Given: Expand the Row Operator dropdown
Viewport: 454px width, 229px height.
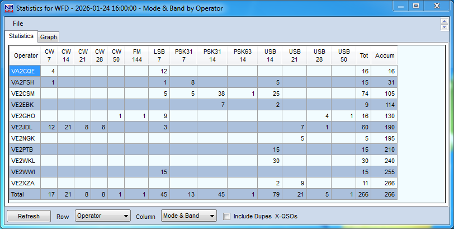Looking at the screenshot, I should click(x=102, y=216).
